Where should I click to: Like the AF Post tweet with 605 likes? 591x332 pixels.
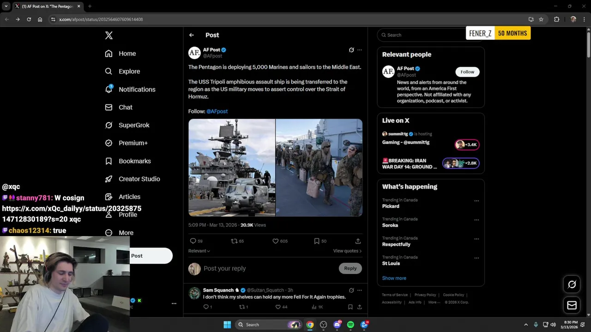tap(275, 241)
